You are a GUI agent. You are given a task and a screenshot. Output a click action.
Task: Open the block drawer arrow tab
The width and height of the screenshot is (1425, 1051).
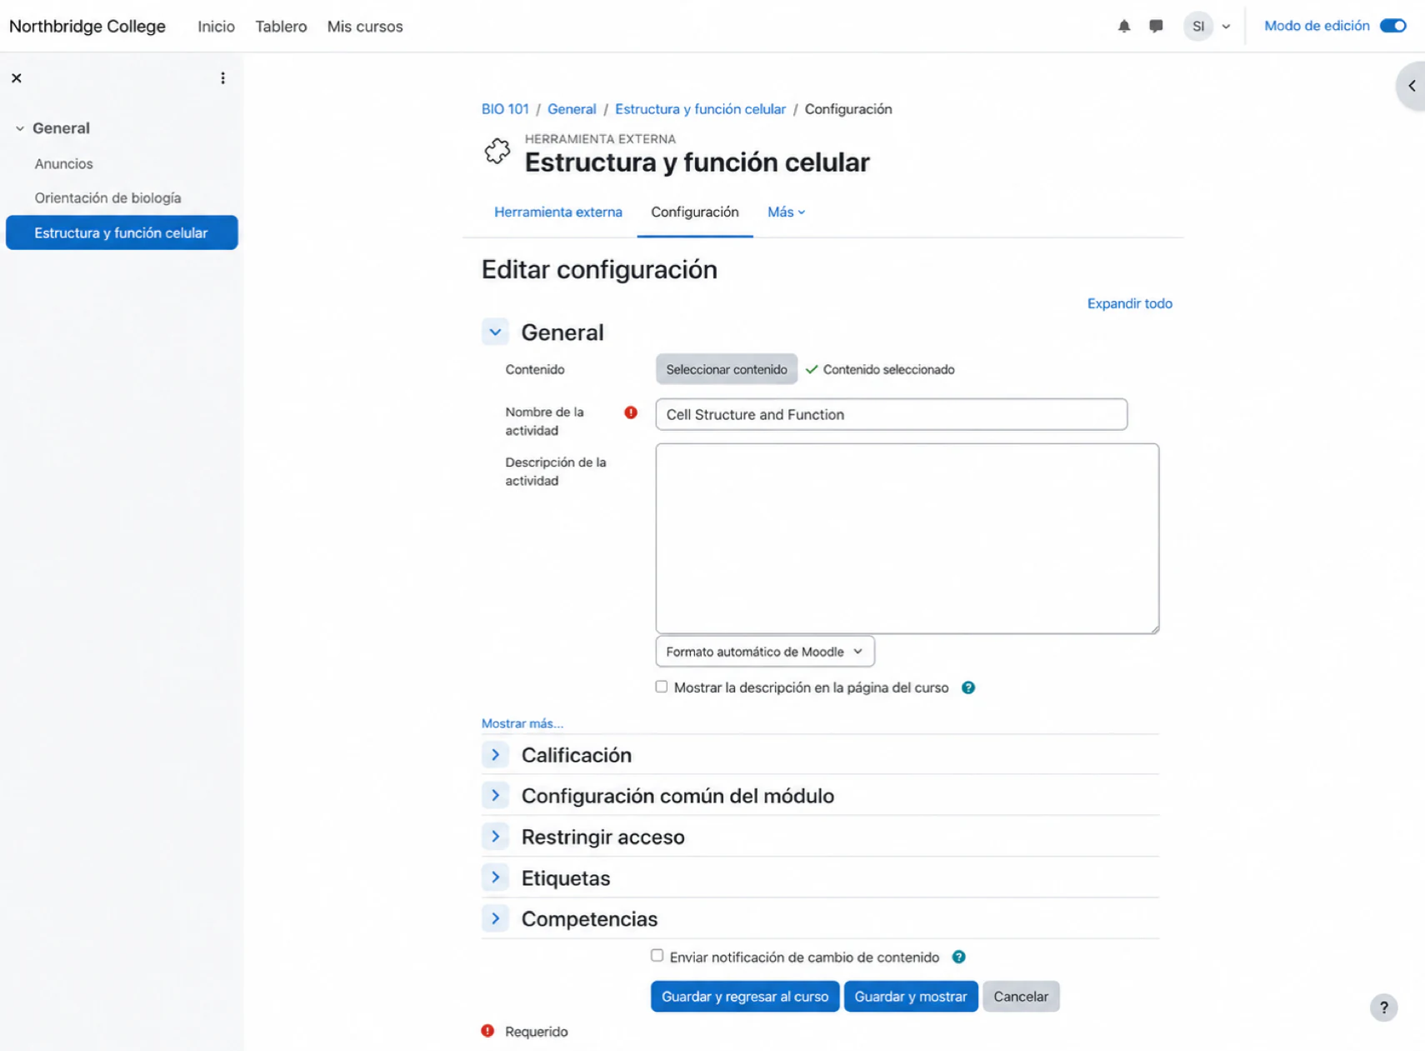pos(1411,86)
